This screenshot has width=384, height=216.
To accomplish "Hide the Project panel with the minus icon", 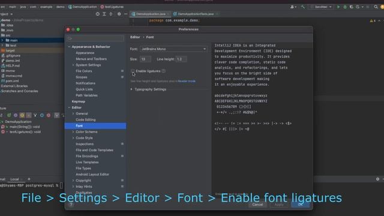I will click(125, 14).
